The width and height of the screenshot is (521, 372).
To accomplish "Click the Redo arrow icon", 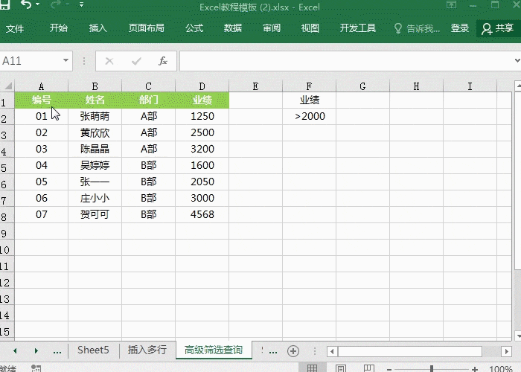I will pos(56,4).
